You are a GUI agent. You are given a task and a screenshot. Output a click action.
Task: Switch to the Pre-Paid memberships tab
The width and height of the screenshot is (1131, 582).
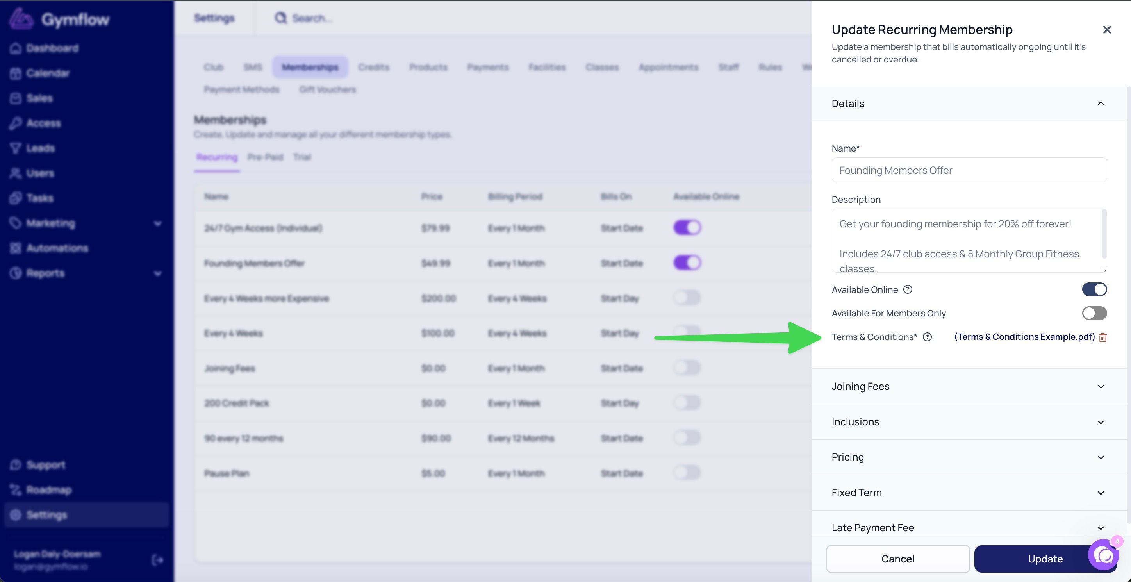265,157
